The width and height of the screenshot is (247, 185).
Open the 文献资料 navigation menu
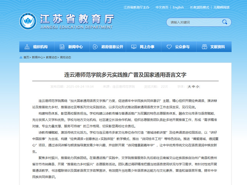tap(218, 47)
